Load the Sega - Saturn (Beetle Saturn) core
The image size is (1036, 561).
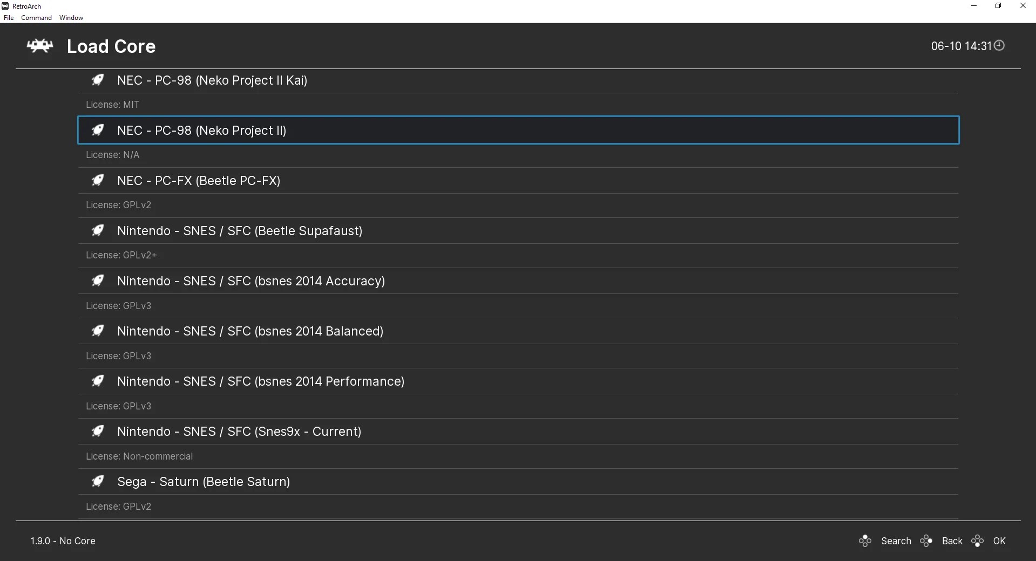[518, 482]
